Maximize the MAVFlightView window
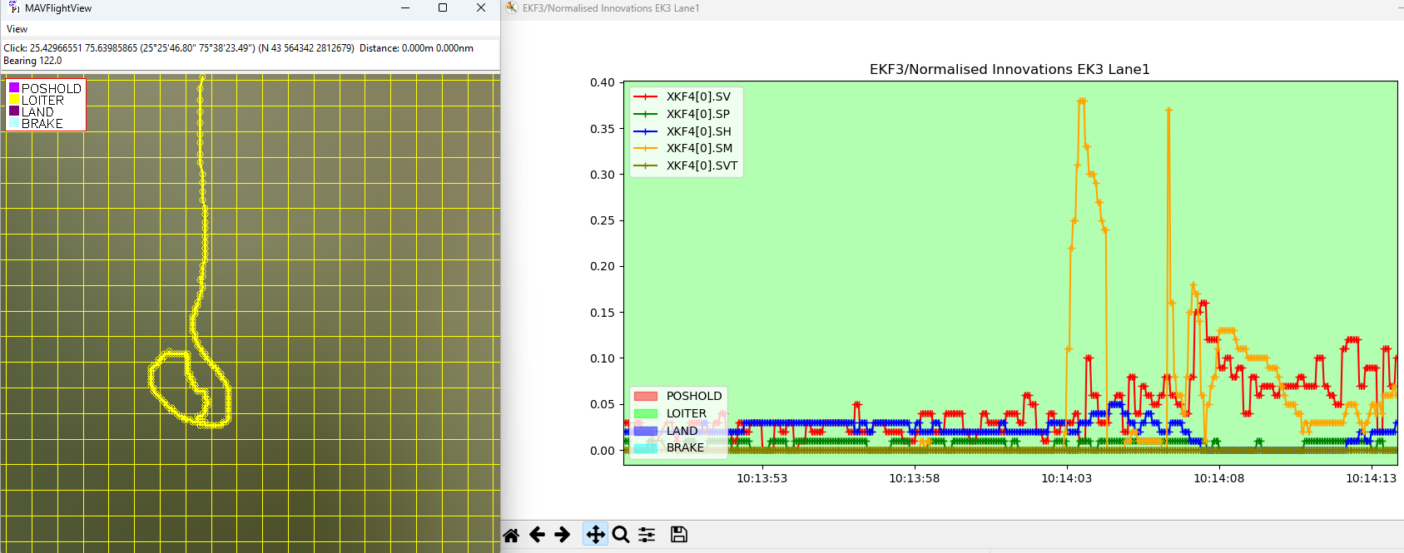 (x=443, y=8)
